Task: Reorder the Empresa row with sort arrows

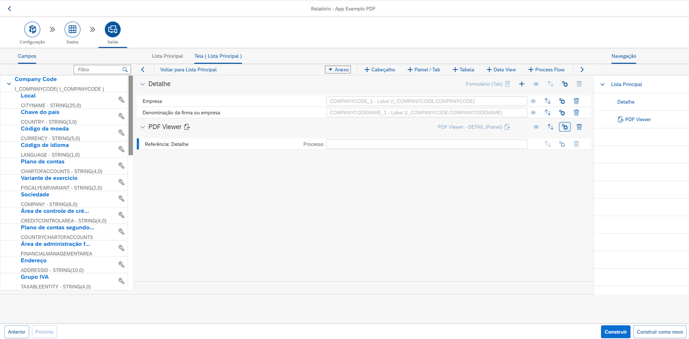Action: pos(548,101)
